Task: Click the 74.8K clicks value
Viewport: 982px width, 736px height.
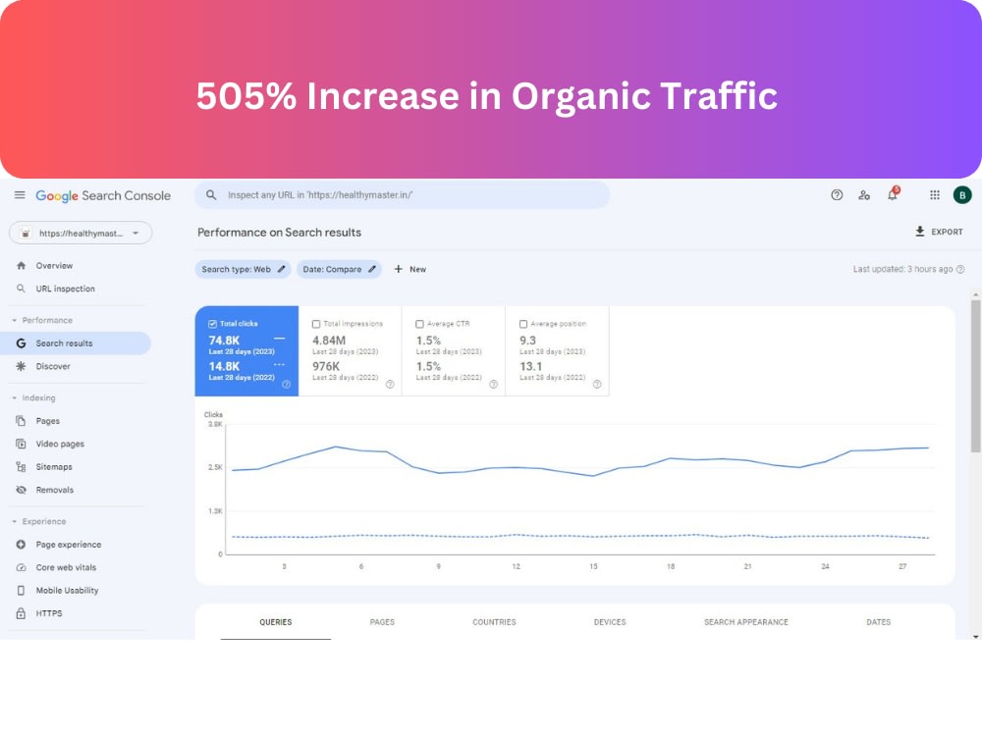Action: 224,341
